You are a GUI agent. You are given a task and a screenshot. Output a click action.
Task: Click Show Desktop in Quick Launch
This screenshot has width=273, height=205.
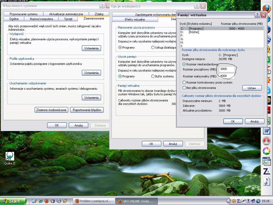coord(34,201)
